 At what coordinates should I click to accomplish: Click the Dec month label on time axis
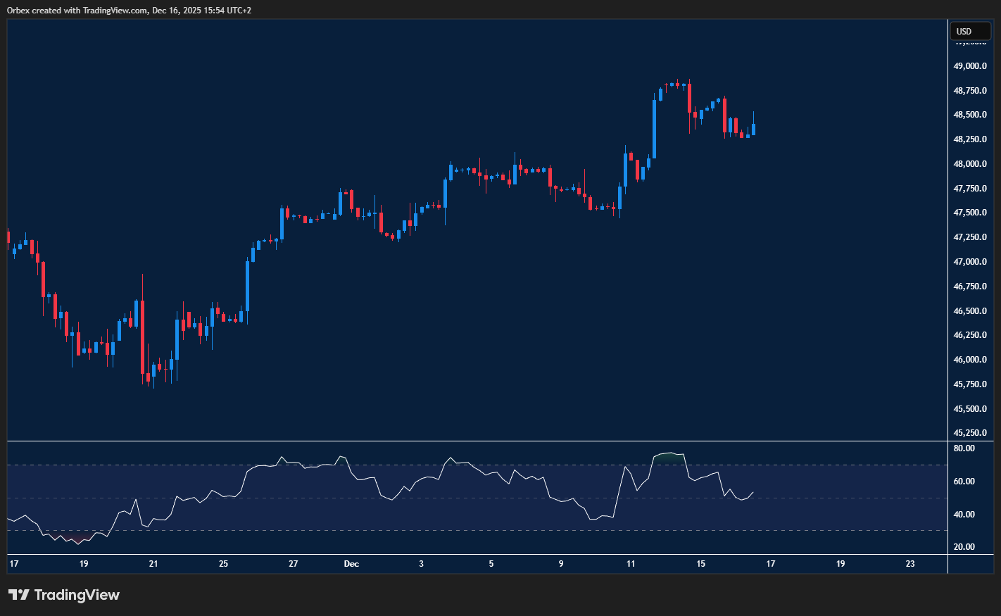351,564
